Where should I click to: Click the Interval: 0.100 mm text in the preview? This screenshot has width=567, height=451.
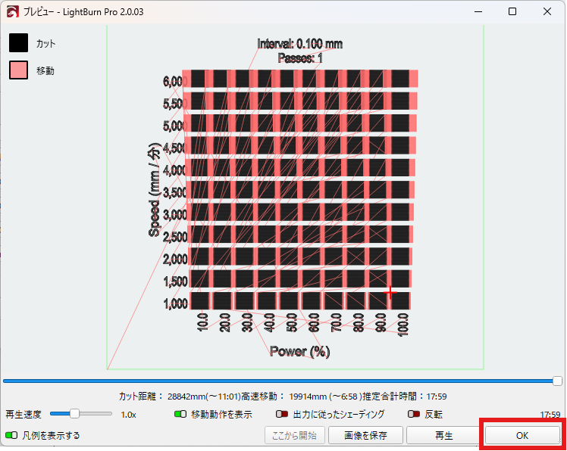tap(300, 44)
